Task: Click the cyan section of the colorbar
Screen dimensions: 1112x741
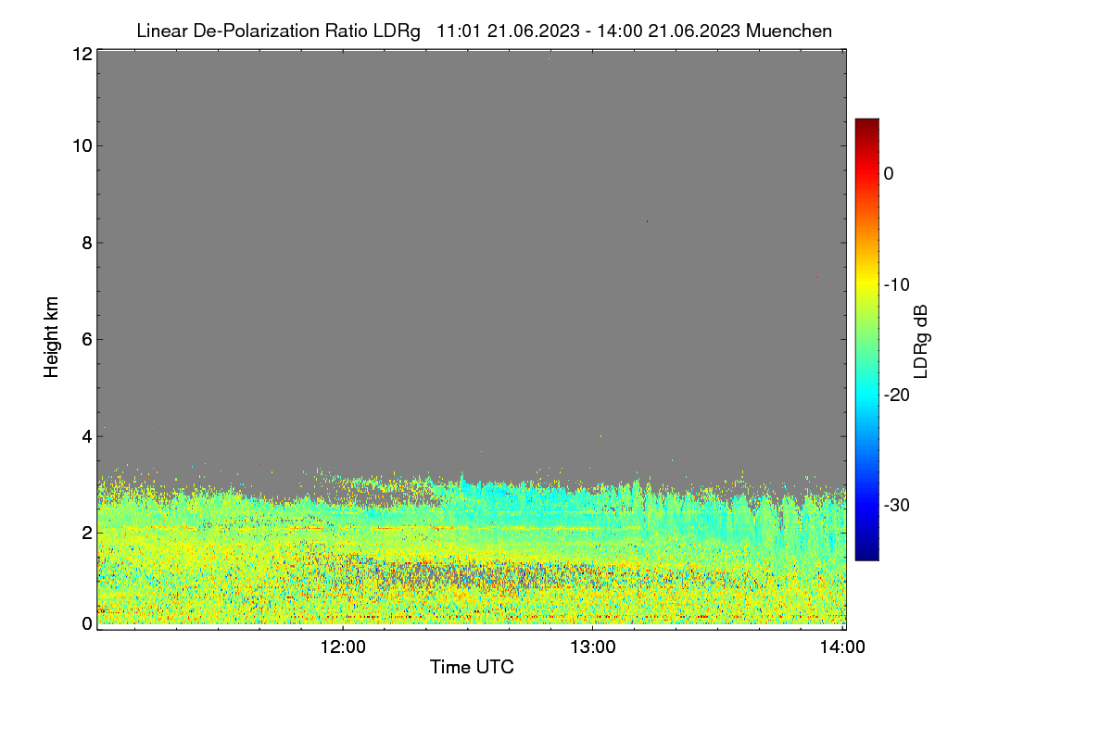Action: click(x=866, y=395)
